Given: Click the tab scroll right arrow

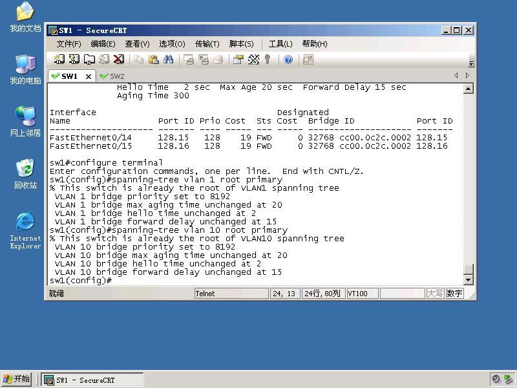Looking at the screenshot, I should tap(467, 76).
